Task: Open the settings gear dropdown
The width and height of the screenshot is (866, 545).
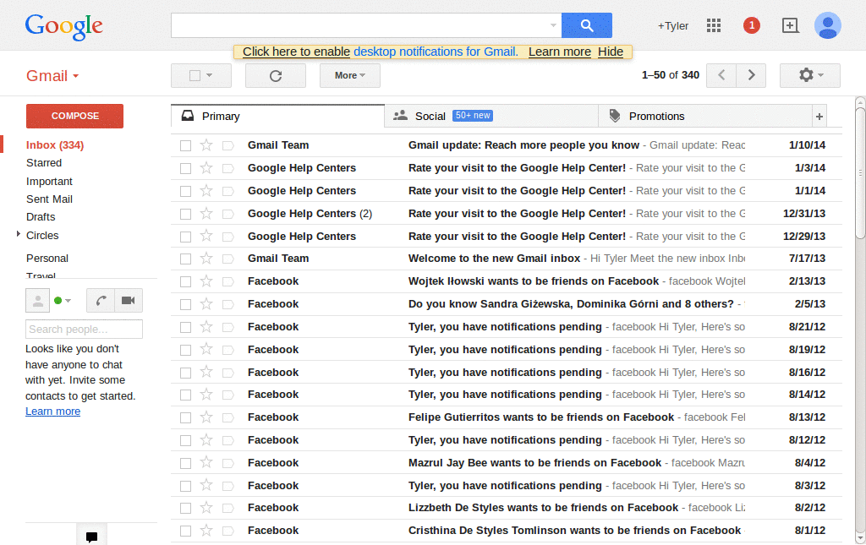Action: click(x=809, y=75)
